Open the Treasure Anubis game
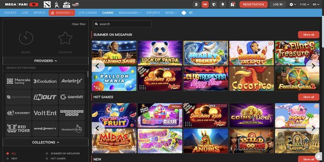 [206, 141]
